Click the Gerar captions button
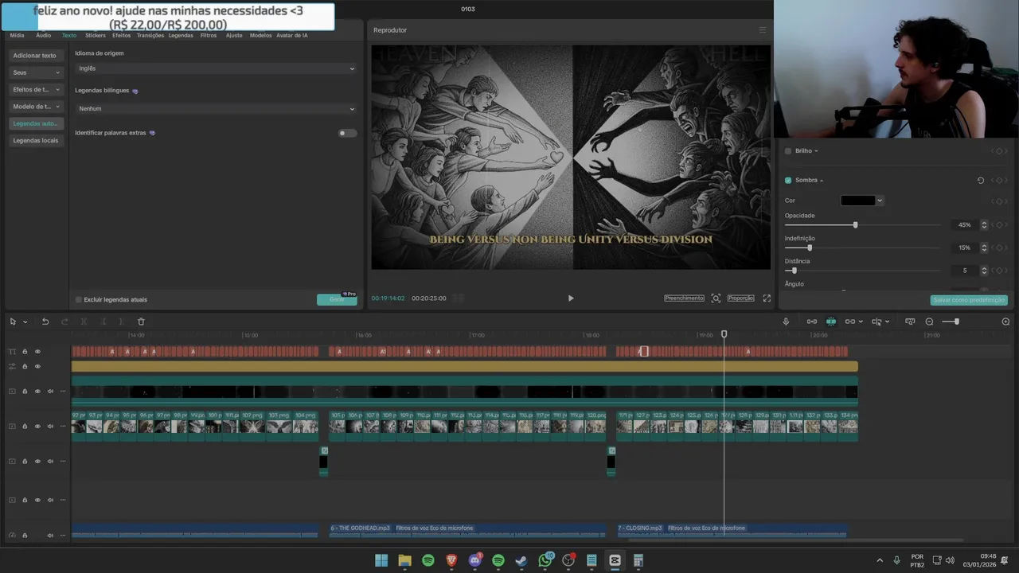The width and height of the screenshot is (1019, 573). point(337,299)
